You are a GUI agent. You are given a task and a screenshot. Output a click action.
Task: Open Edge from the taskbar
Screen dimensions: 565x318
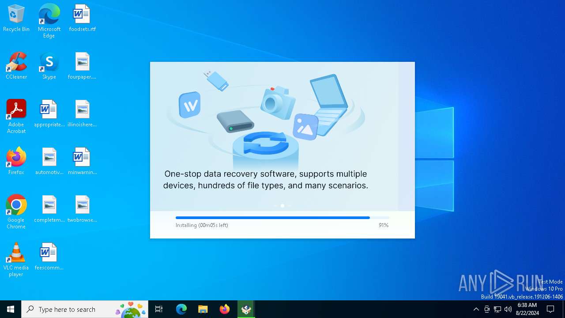(x=181, y=309)
